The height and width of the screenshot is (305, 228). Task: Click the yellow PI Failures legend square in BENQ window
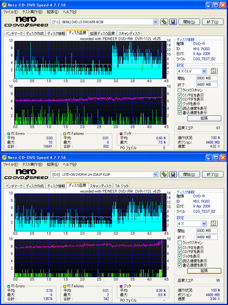[65, 134]
